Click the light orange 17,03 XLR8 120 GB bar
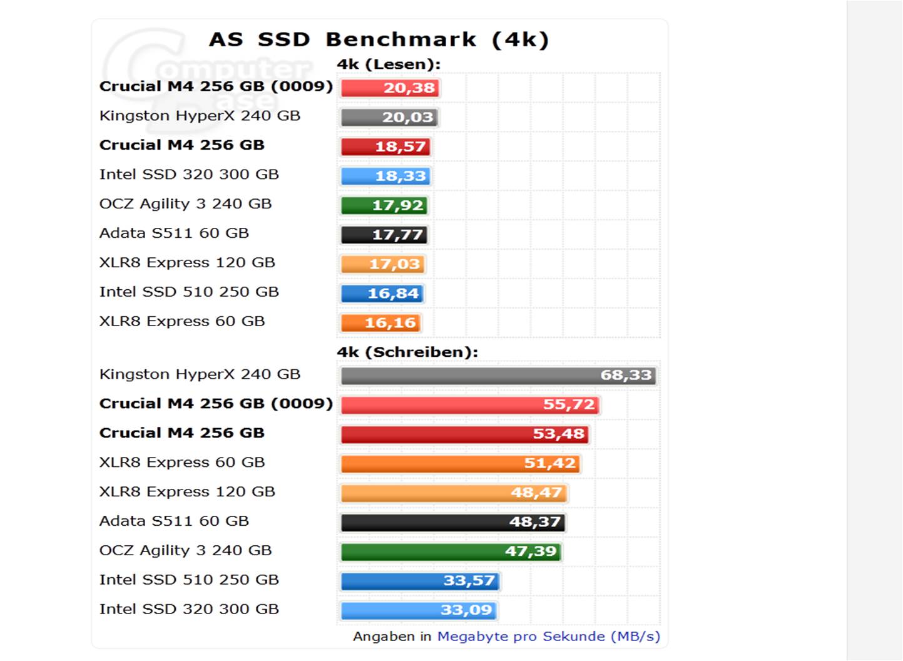The height and width of the screenshot is (661, 903). click(382, 265)
